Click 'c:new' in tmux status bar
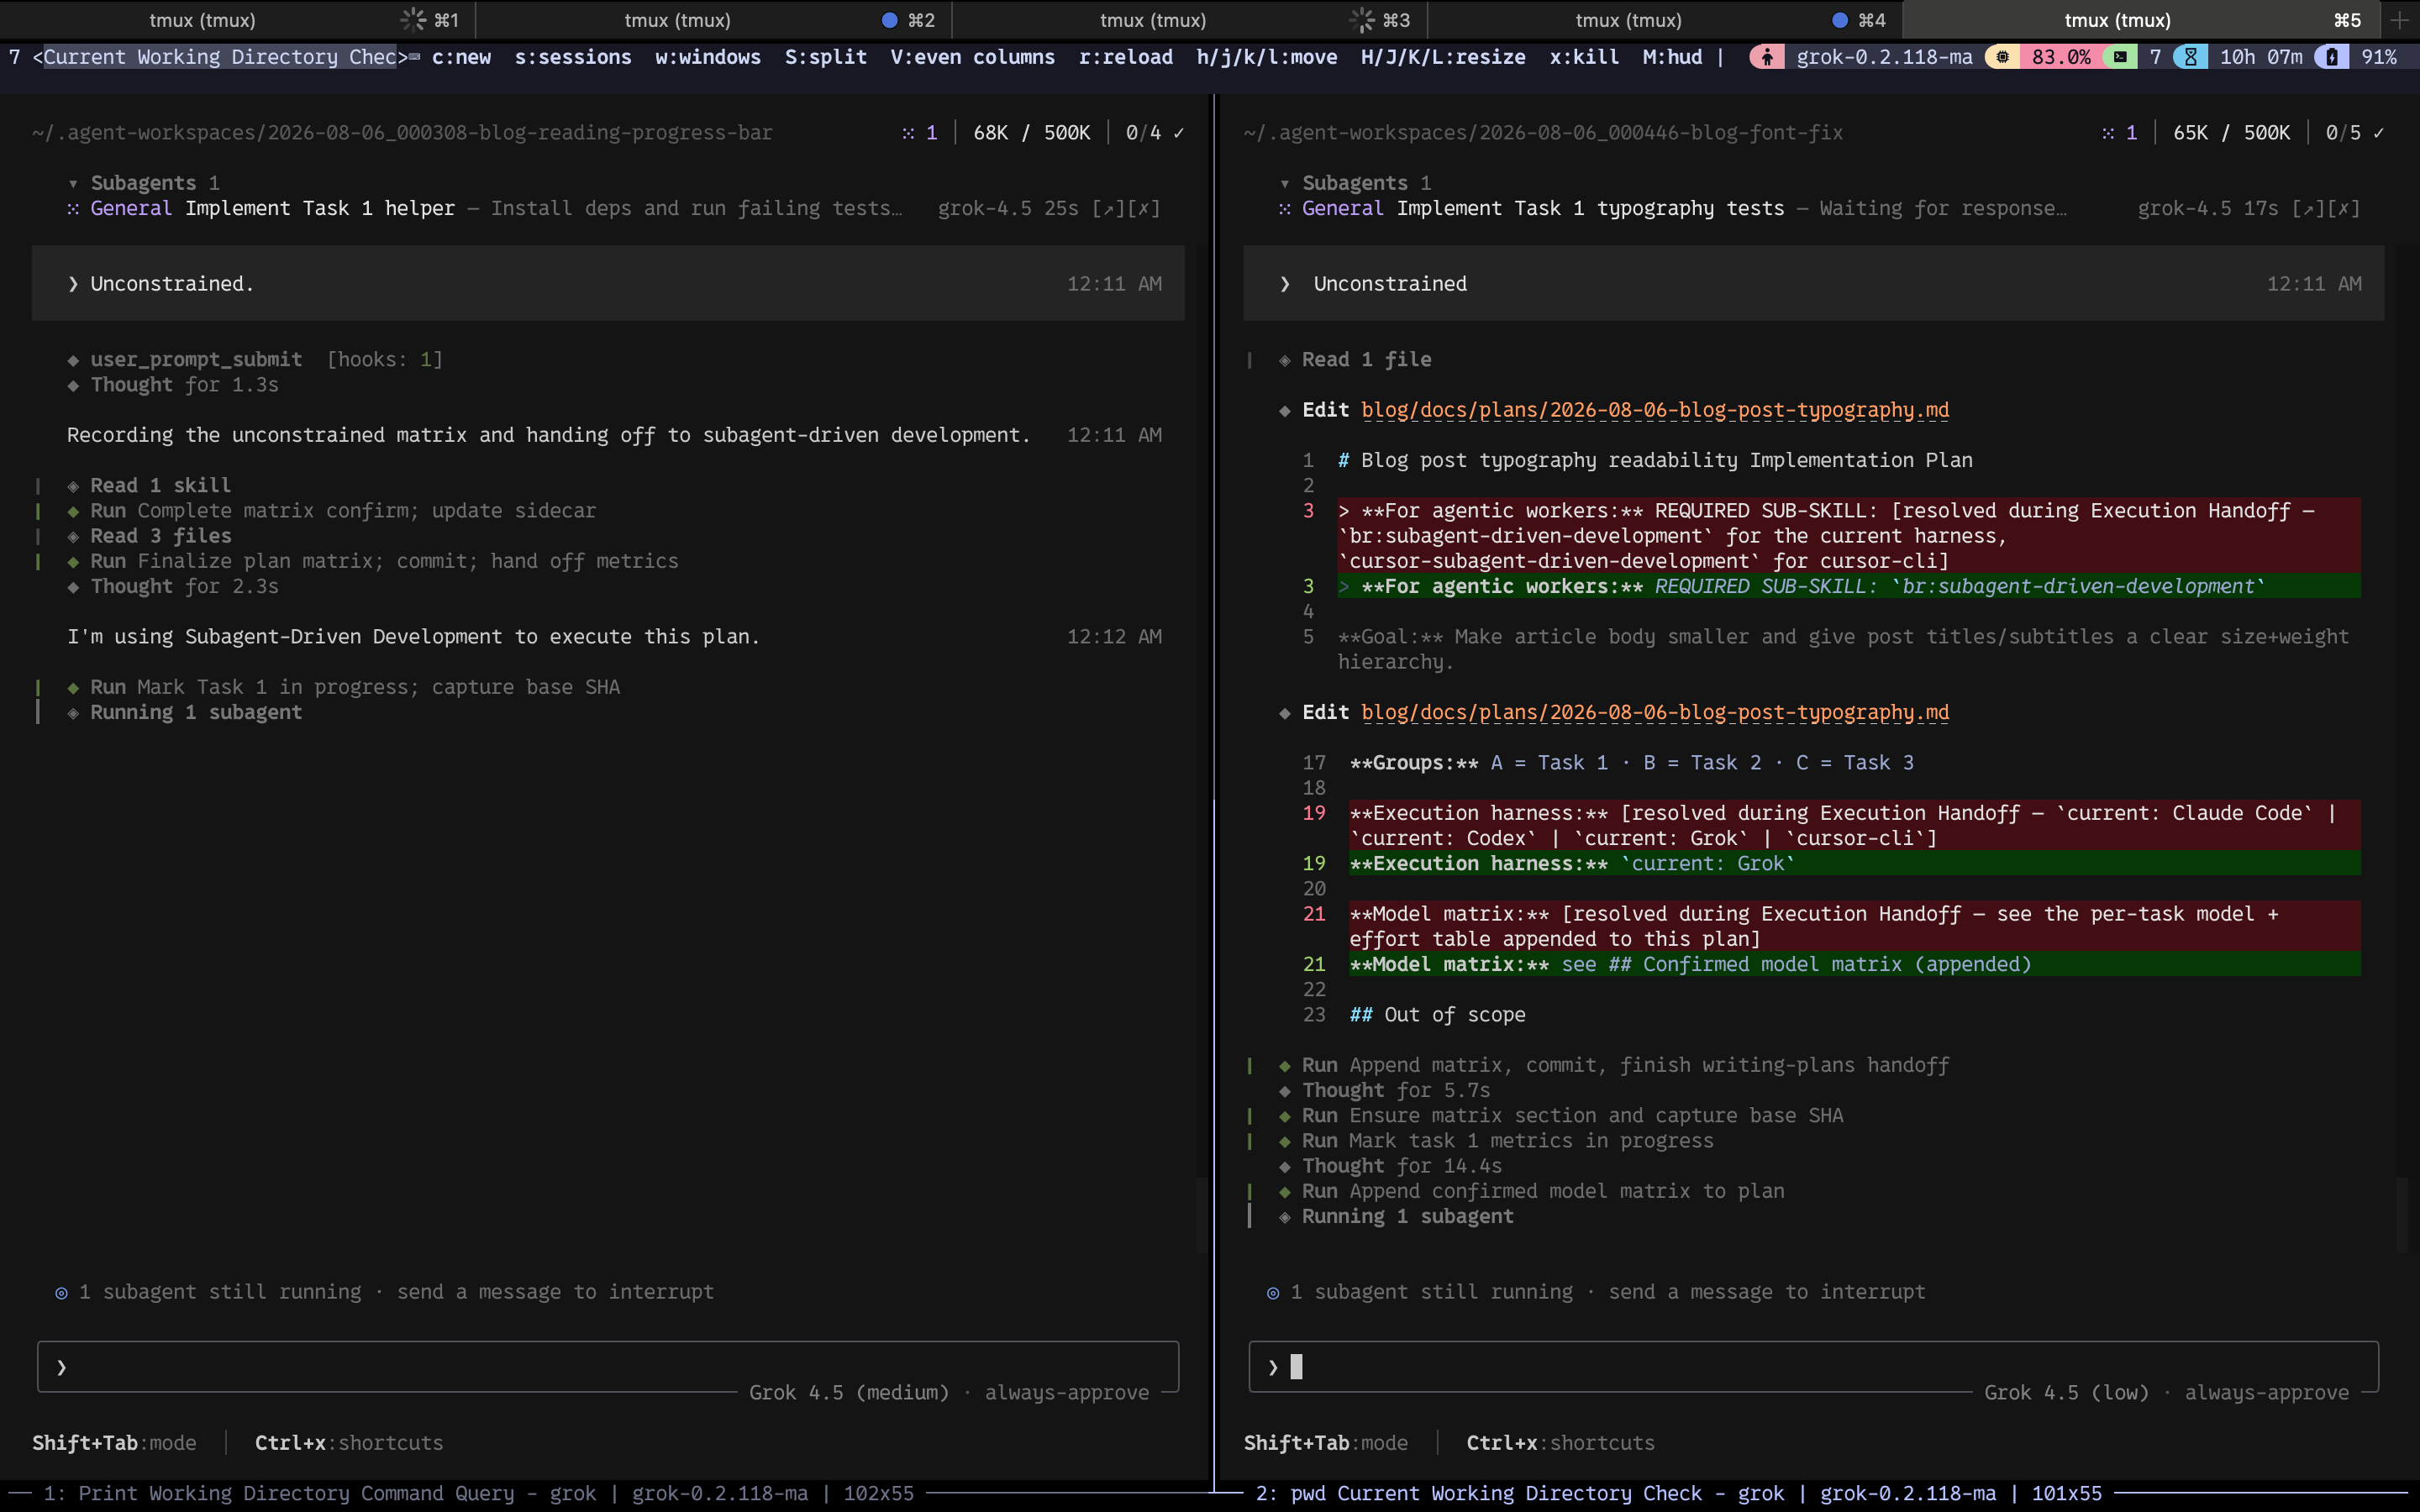Screen dimensions: 2420x1512 point(461,57)
